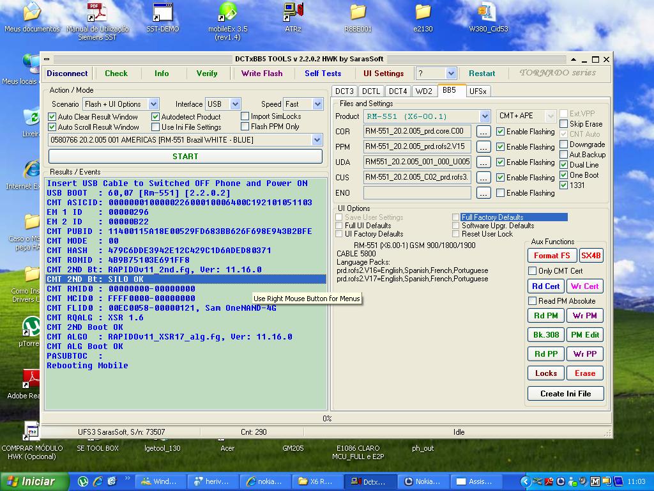The image size is (654, 491).
Task: Check Only CMT Cert checkbox
Action: [532, 270]
